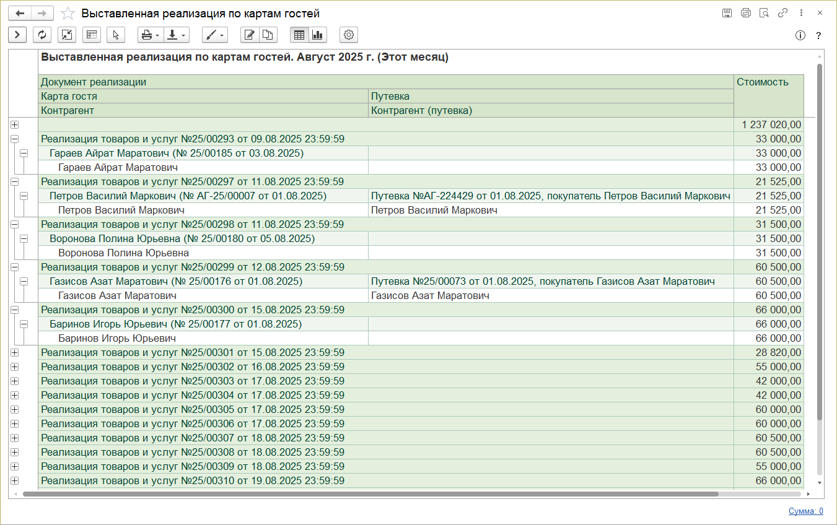Click the "Сумма: 0" link
The image size is (837, 525).
click(x=805, y=511)
